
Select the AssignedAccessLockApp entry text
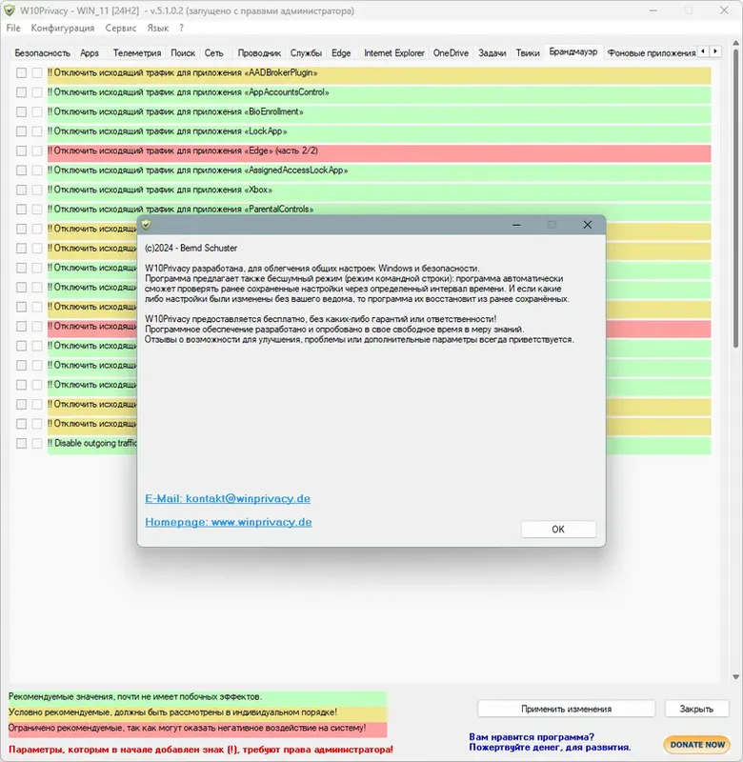pos(198,170)
